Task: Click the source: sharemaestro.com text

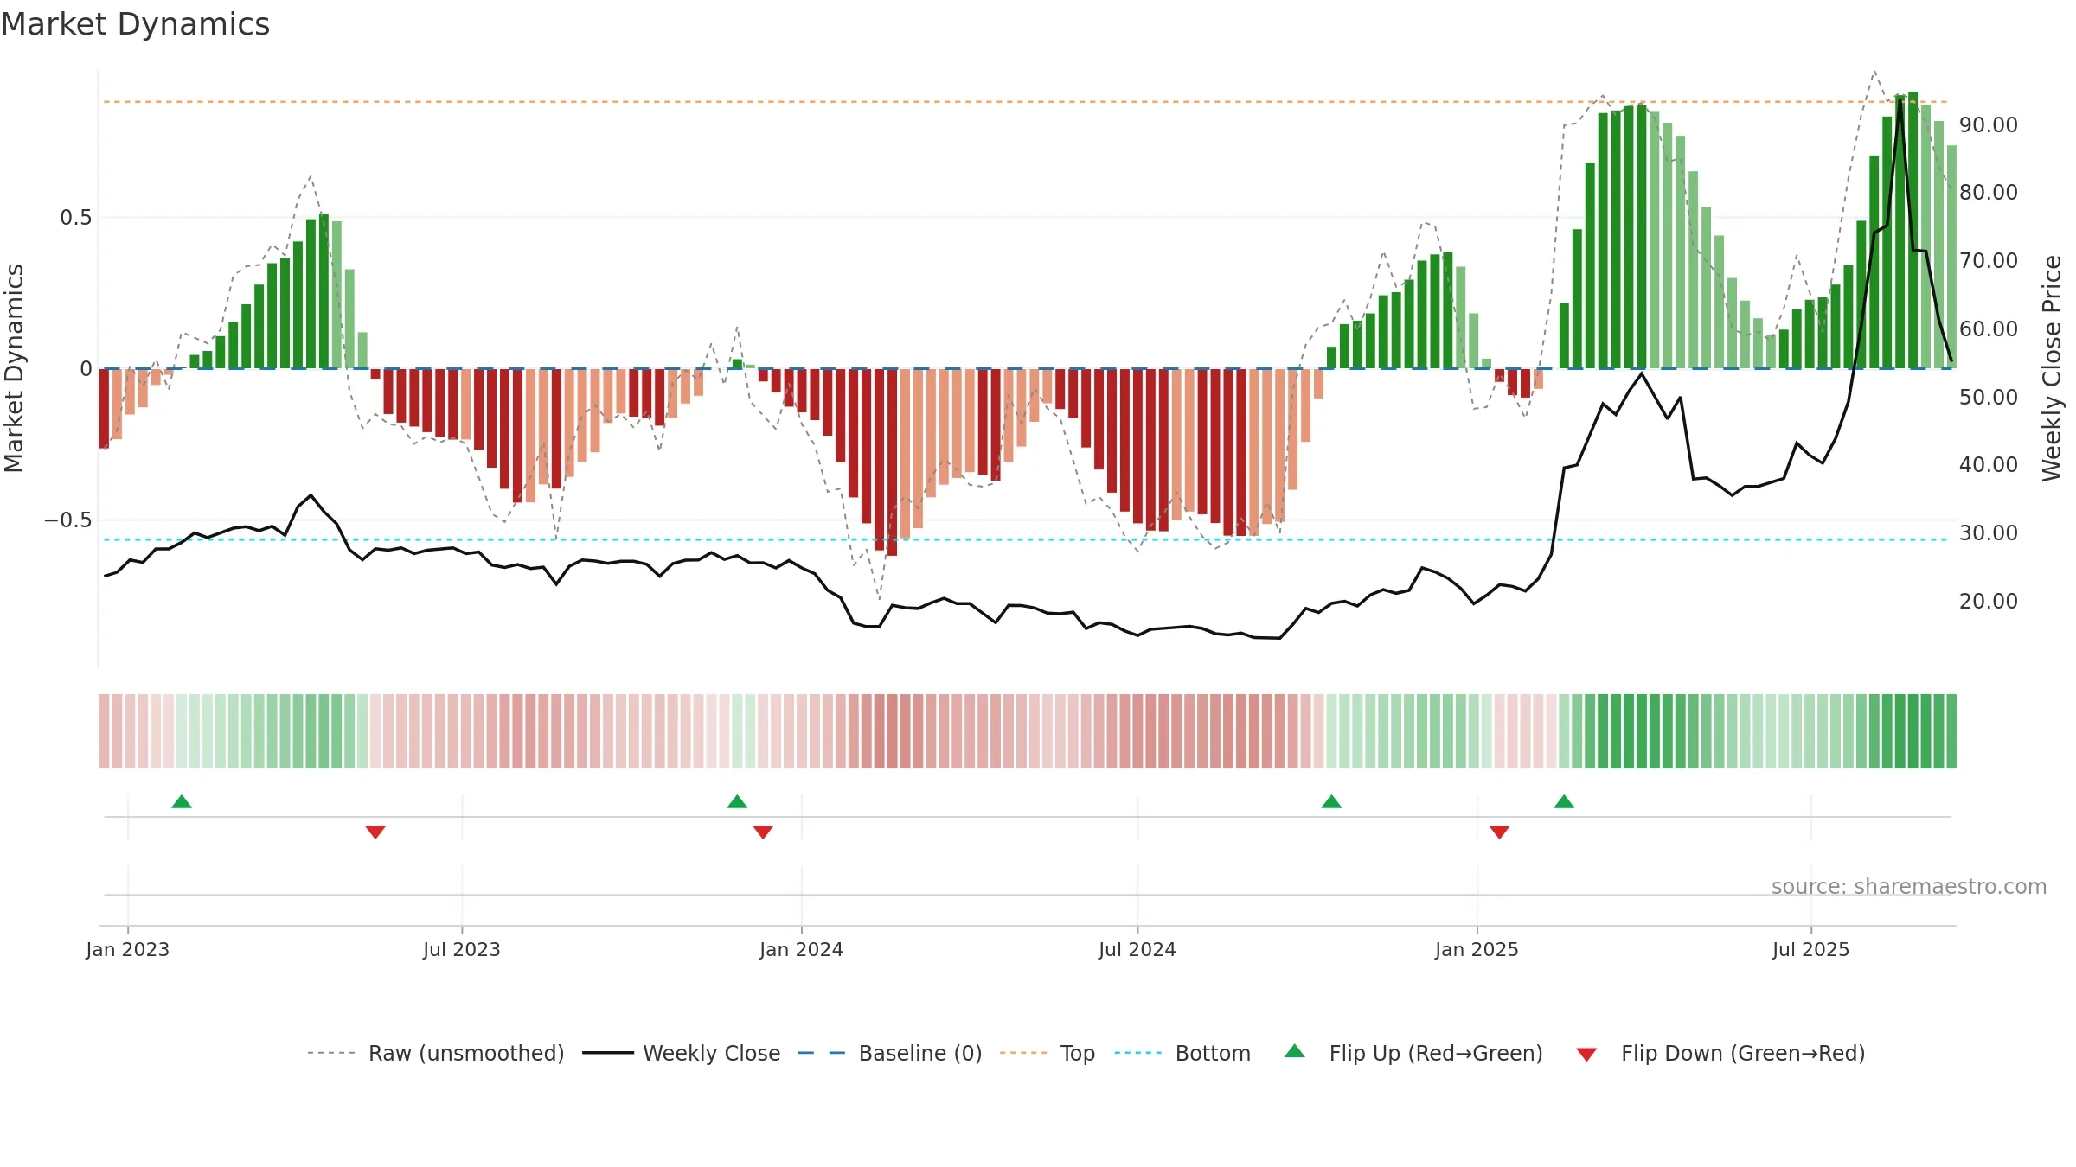Action: point(1909,886)
